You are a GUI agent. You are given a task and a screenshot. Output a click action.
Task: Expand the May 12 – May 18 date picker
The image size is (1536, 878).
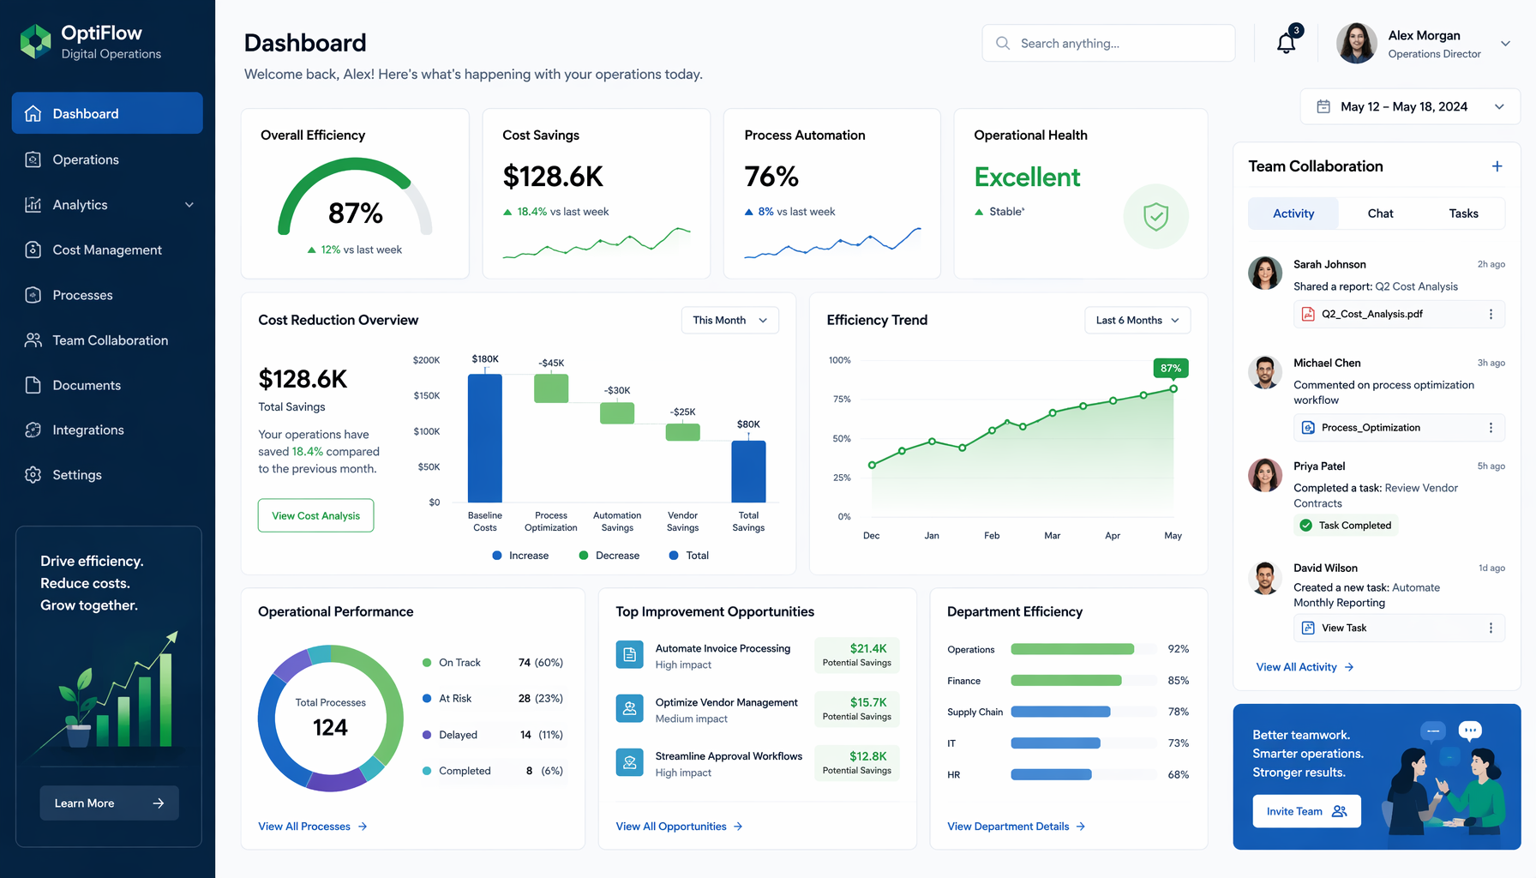[1410, 106]
